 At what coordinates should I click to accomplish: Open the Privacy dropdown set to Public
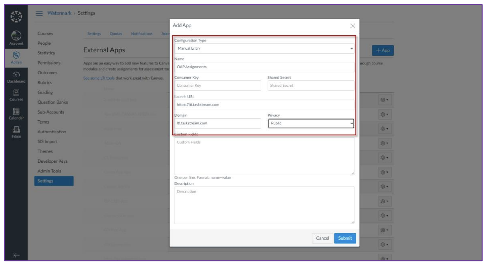(311, 123)
